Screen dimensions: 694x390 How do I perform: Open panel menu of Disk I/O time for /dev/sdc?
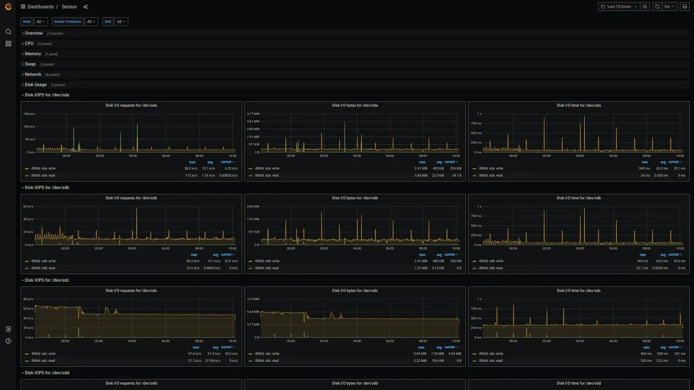click(579, 291)
